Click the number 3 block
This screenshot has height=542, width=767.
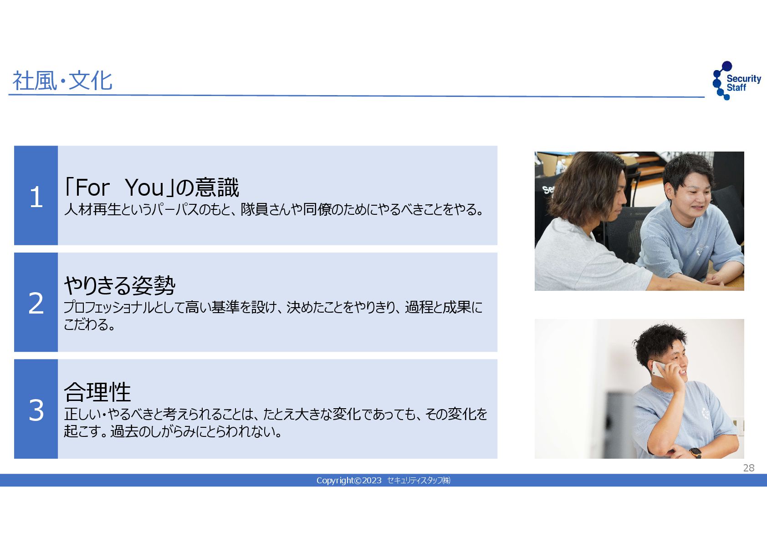(36, 409)
